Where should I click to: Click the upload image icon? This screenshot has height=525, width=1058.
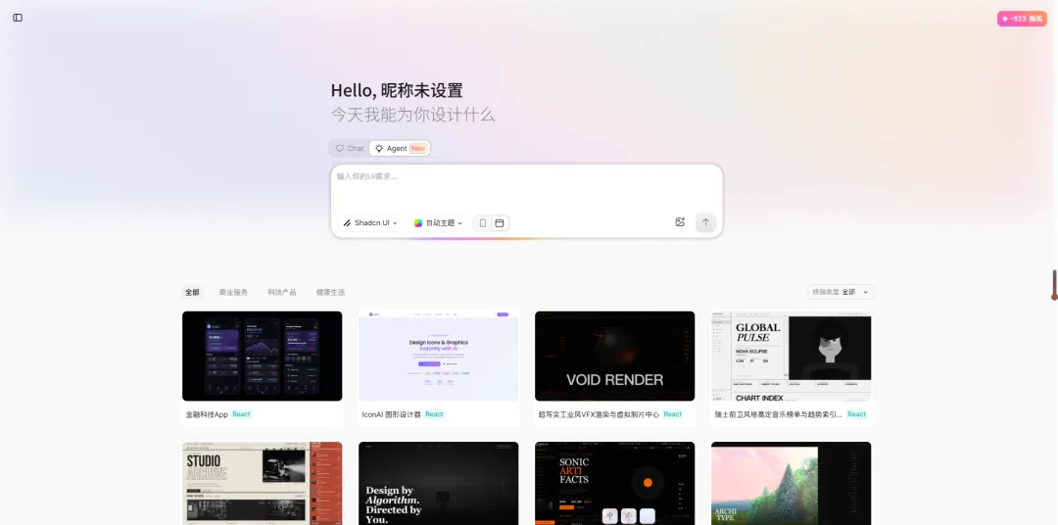click(680, 222)
